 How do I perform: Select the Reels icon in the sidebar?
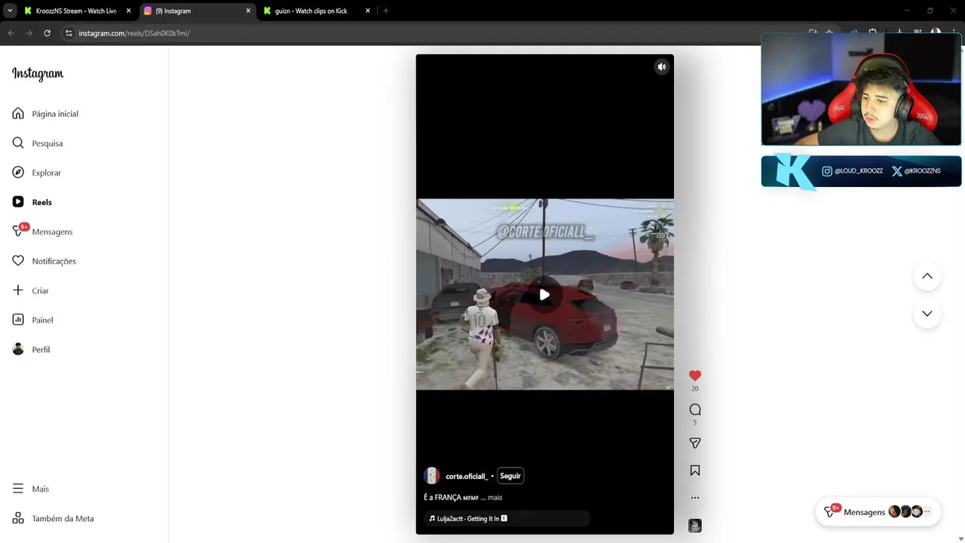pos(18,202)
